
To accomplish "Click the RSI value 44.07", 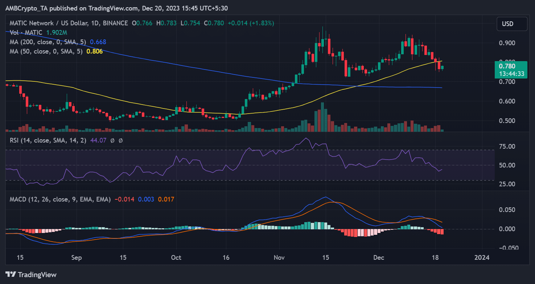I will [x=98, y=140].
